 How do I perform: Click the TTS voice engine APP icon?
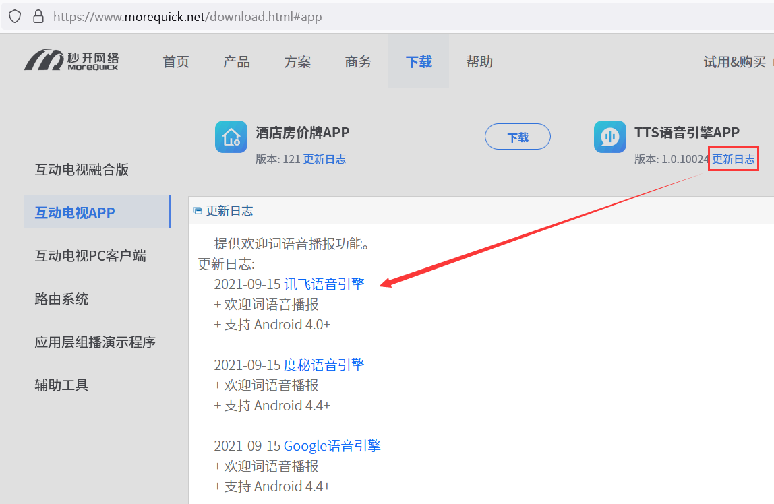(x=610, y=137)
